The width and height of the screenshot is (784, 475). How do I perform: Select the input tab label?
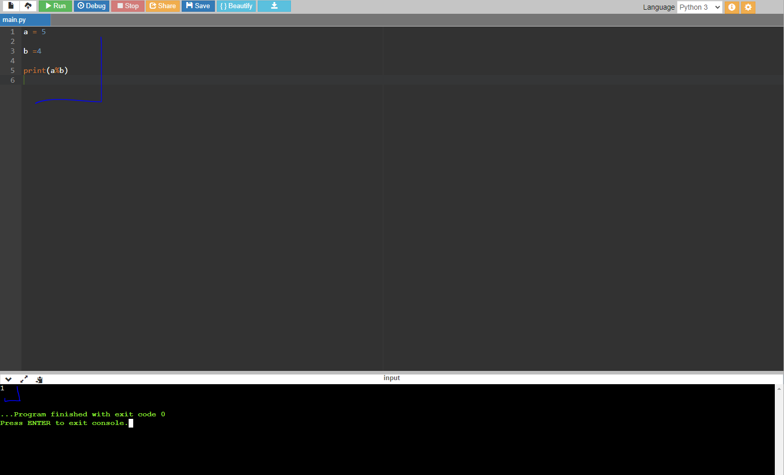pyautogui.click(x=391, y=378)
